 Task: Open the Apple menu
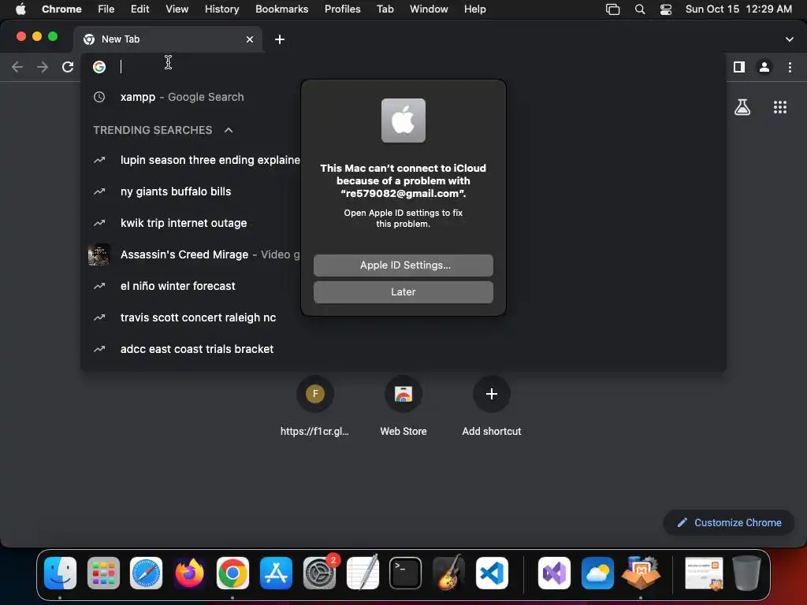click(20, 9)
